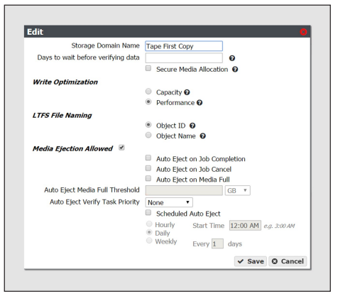Open the Object ID help icon
Screen dimensions: 338x296
[192, 126]
